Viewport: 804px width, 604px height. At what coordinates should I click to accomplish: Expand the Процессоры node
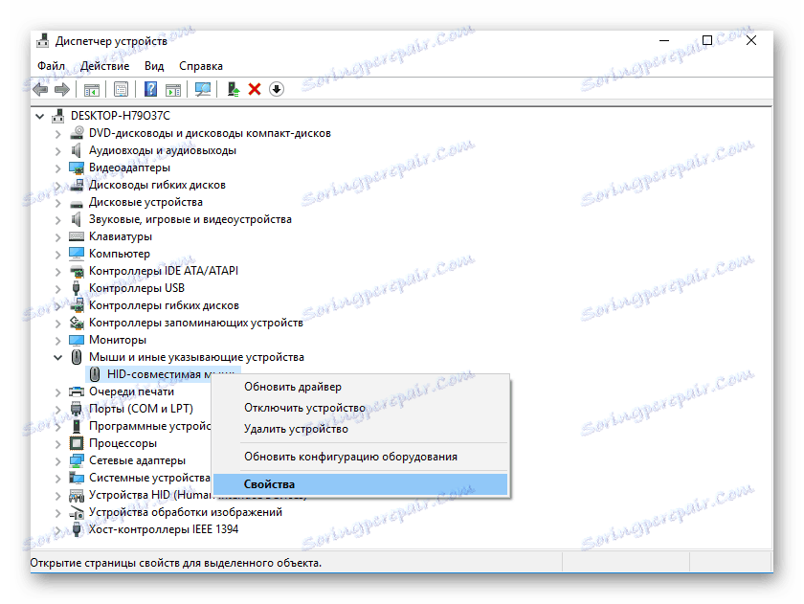pyautogui.click(x=58, y=443)
